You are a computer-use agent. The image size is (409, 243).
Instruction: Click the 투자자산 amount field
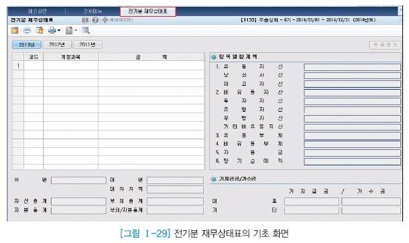coord(352,101)
